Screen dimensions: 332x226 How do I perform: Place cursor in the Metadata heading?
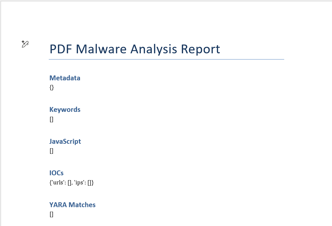[x=65, y=78]
